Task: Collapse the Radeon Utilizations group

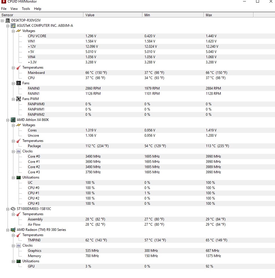Action: (13, 261)
